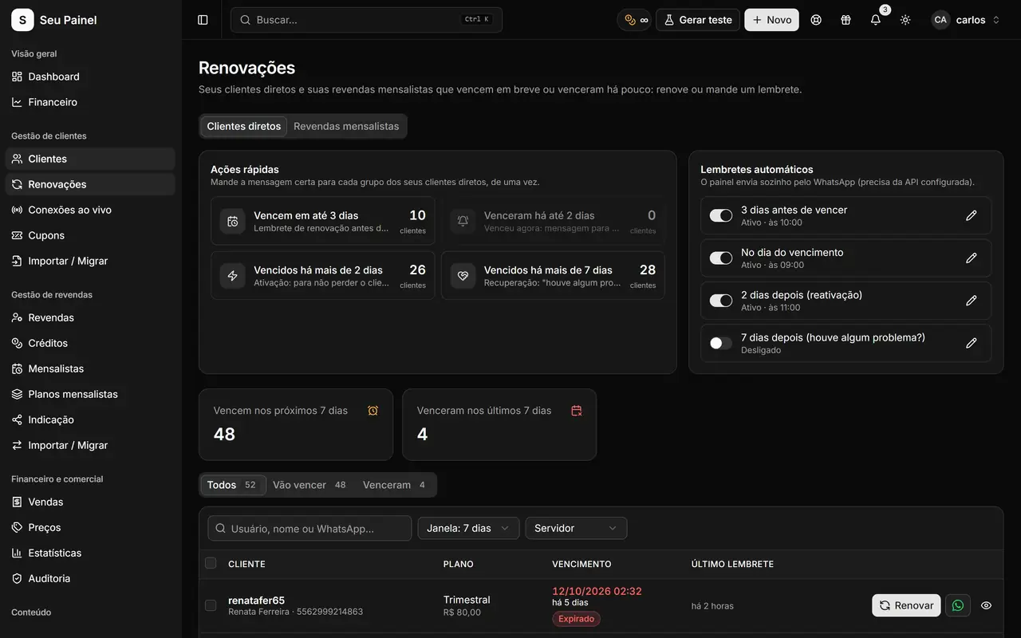Go to Cupons in the sidebar
1021x638 pixels.
pyautogui.click(x=90, y=235)
